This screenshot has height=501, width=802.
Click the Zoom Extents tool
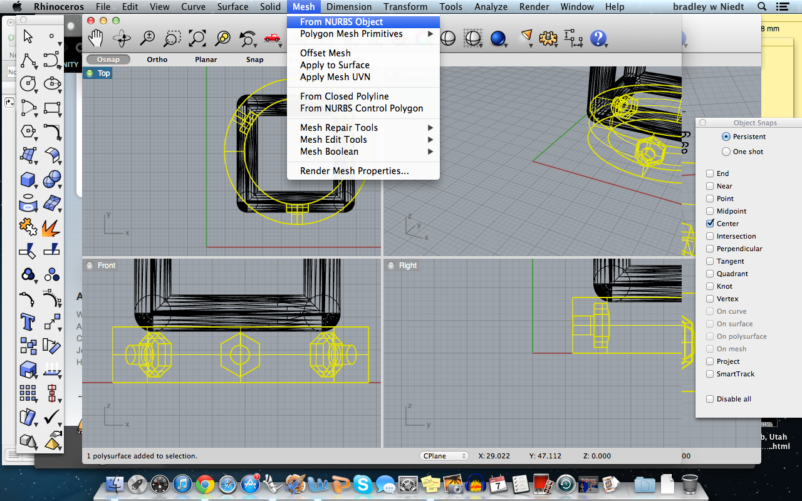[x=197, y=39]
